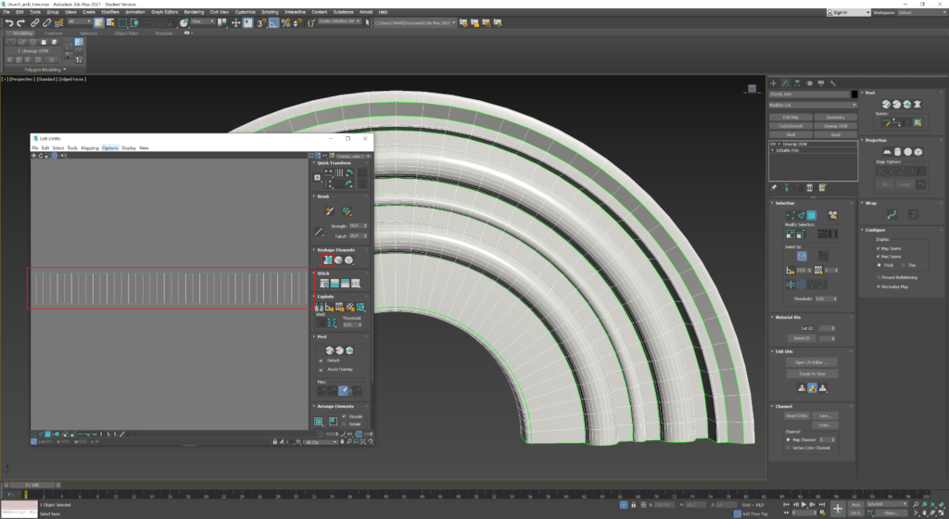Open the Hierarchy command panel tab
The height and width of the screenshot is (519, 949).
click(x=797, y=82)
